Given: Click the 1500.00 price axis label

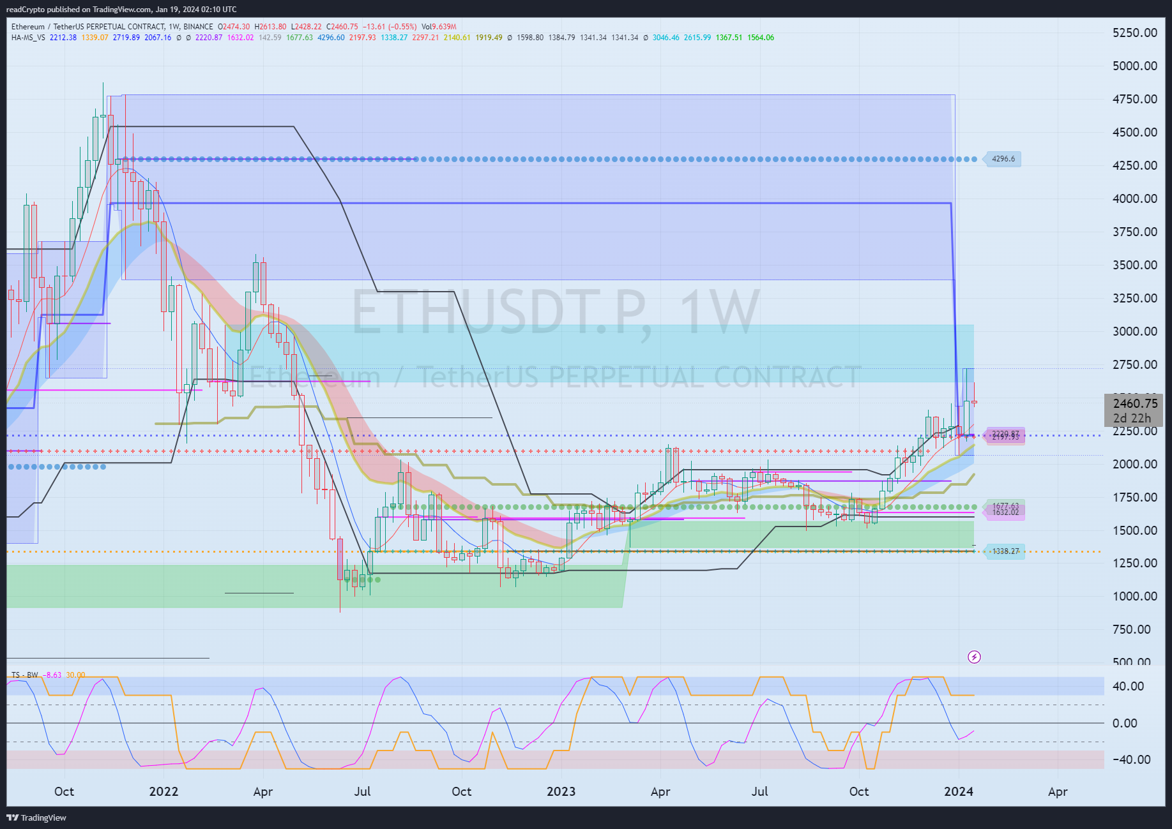Looking at the screenshot, I should (1135, 530).
